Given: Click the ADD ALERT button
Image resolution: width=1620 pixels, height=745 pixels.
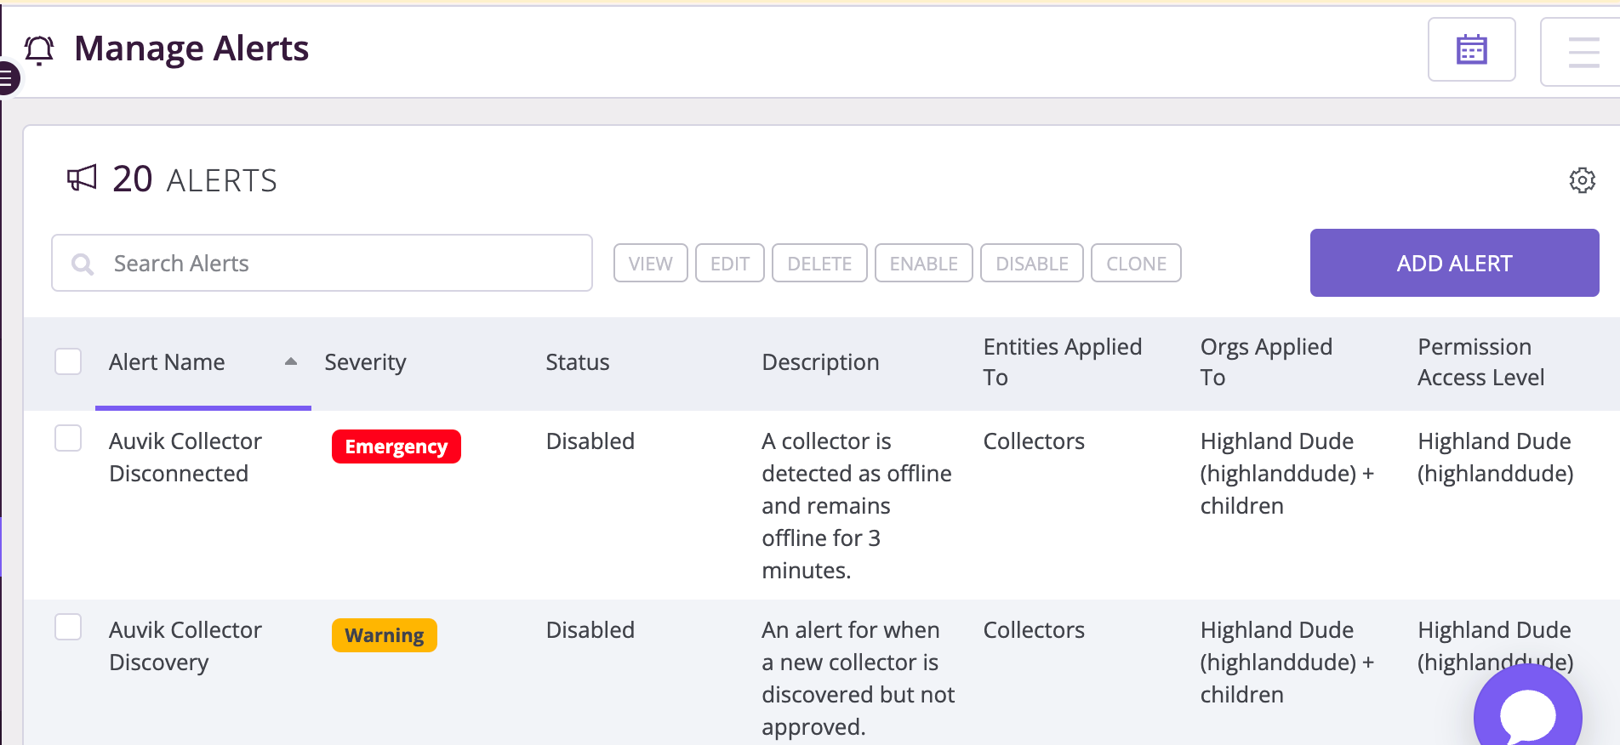Looking at the screenshot, I should 1454,263.
